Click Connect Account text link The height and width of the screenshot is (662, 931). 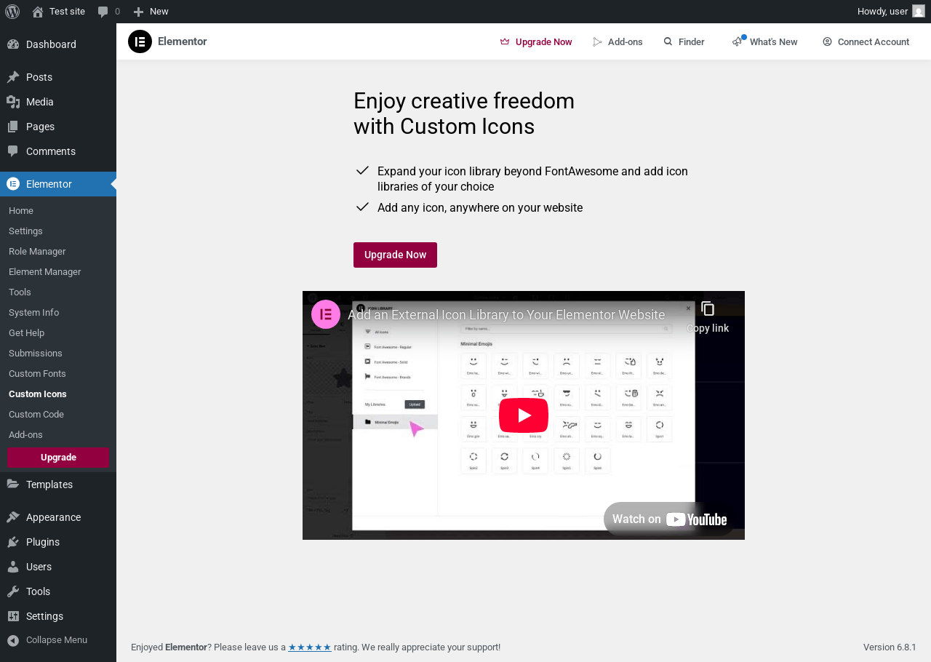tap(874, 42)
